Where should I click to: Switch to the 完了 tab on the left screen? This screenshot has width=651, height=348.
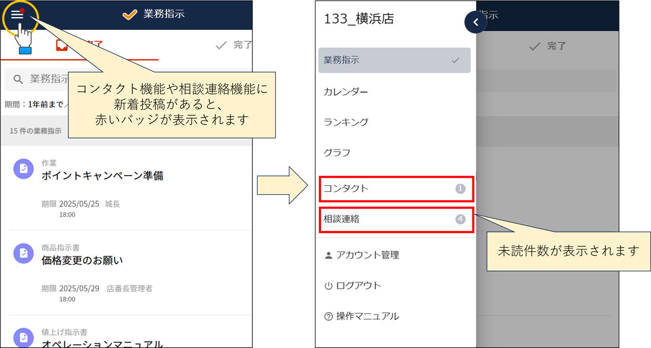point(234,45)
